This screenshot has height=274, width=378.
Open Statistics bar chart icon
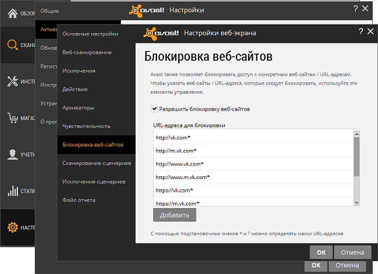pyautogui.click(x=12, y=191)
